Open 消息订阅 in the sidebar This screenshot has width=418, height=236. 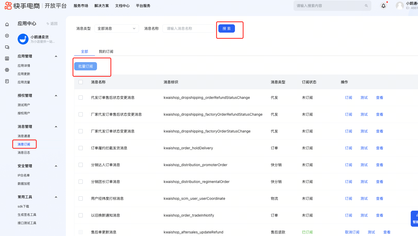[x=24, y=144]
